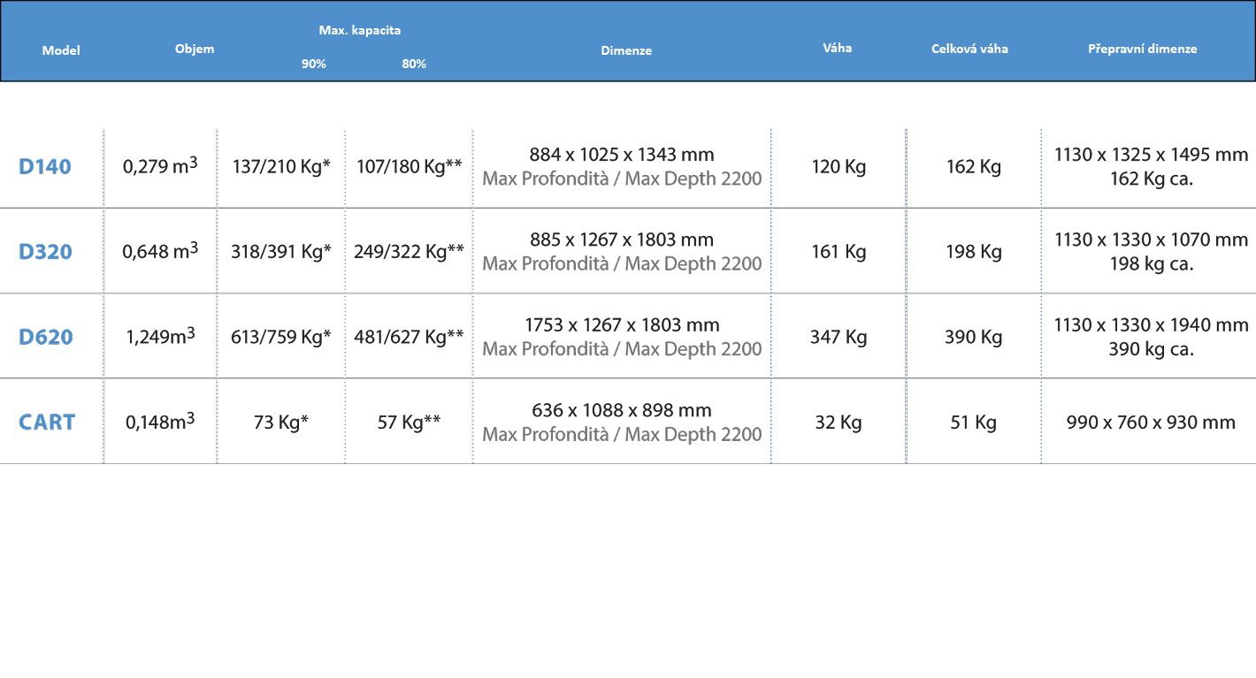Click Max Depth 2200 in D140 row

click(x=693, y=179)
